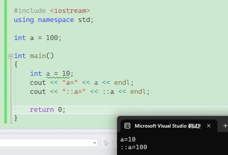This screenshot has height=155, width=228.
Task: Click the "::a=" string literal
Action: 74,92
